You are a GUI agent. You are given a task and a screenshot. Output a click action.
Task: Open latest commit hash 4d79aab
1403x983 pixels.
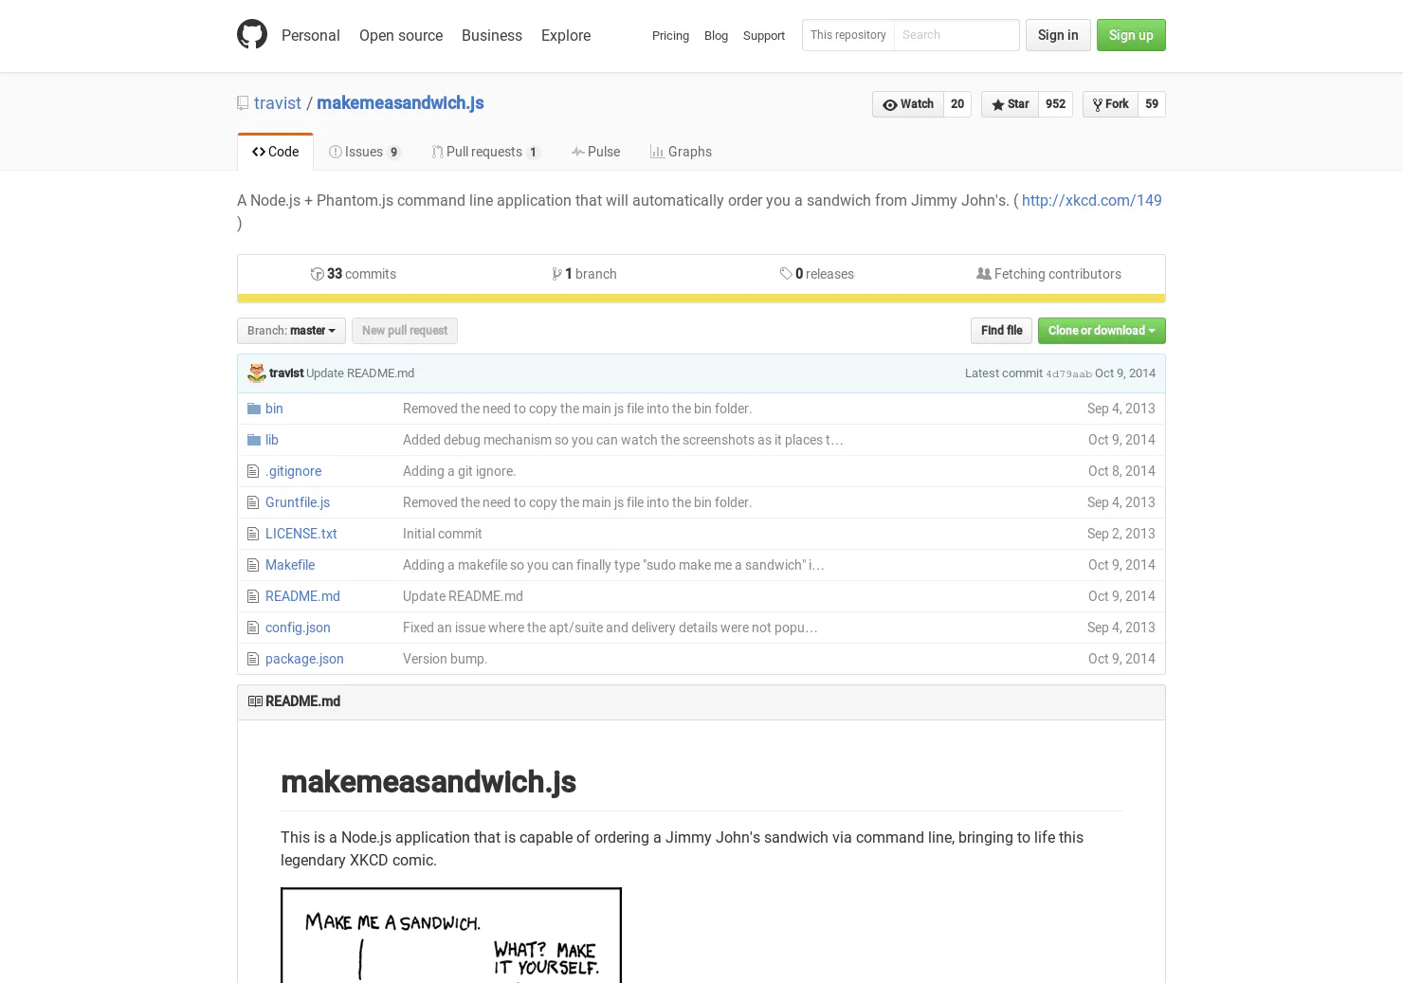(x=1068, y=374)
